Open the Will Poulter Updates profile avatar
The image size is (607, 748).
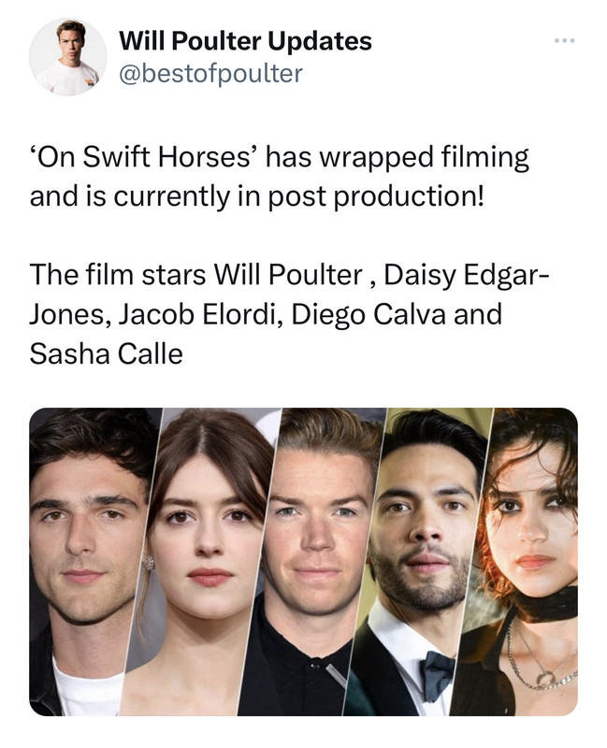pos(67,57)
